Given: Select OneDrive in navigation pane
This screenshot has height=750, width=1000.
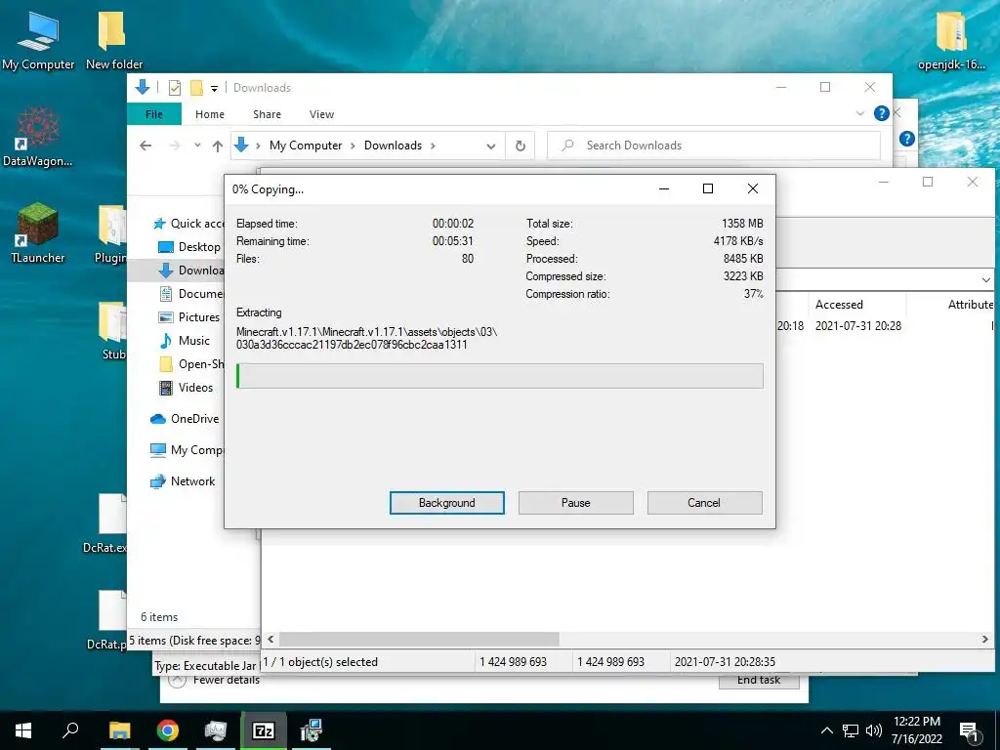Looking at the screenshot, I should coord(185,419).
